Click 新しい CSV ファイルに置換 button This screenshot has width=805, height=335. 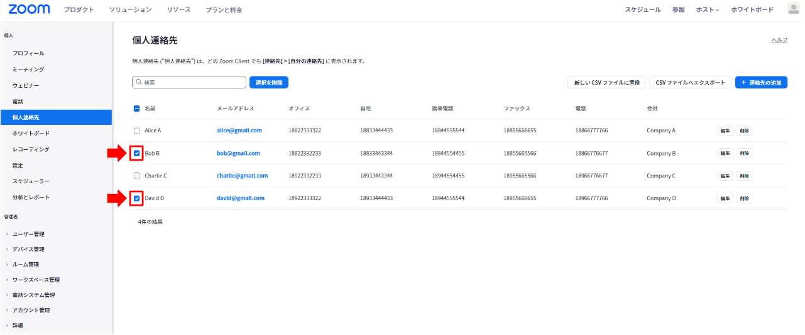click(606, 83)
